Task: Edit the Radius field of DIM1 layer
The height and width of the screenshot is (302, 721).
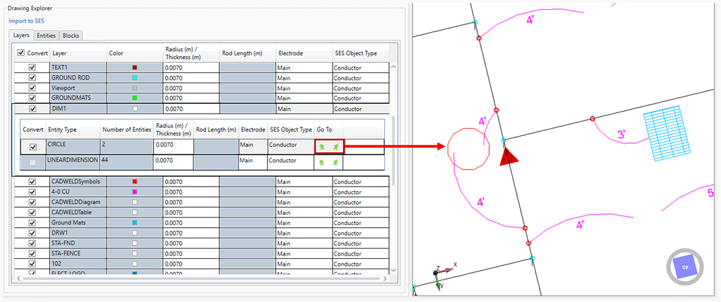Action: tap(191, 109)
